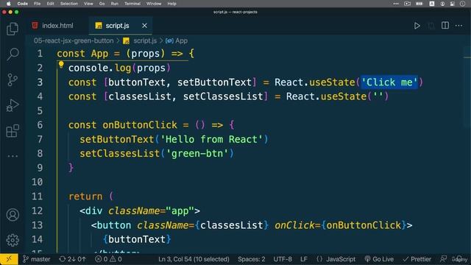Open the Apple menu

coord(9,4)
